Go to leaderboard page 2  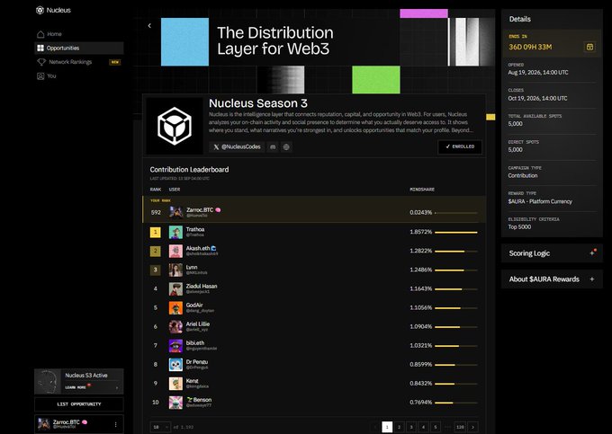pos(399,427)
